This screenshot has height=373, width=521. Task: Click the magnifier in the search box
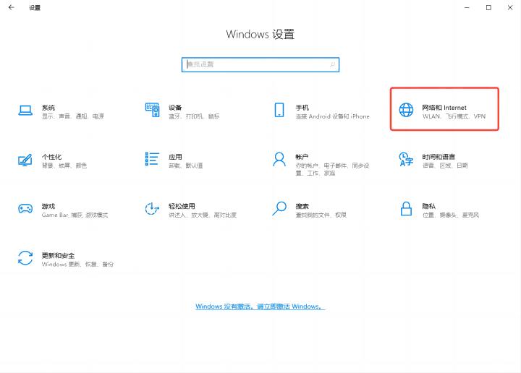(332, 64)
